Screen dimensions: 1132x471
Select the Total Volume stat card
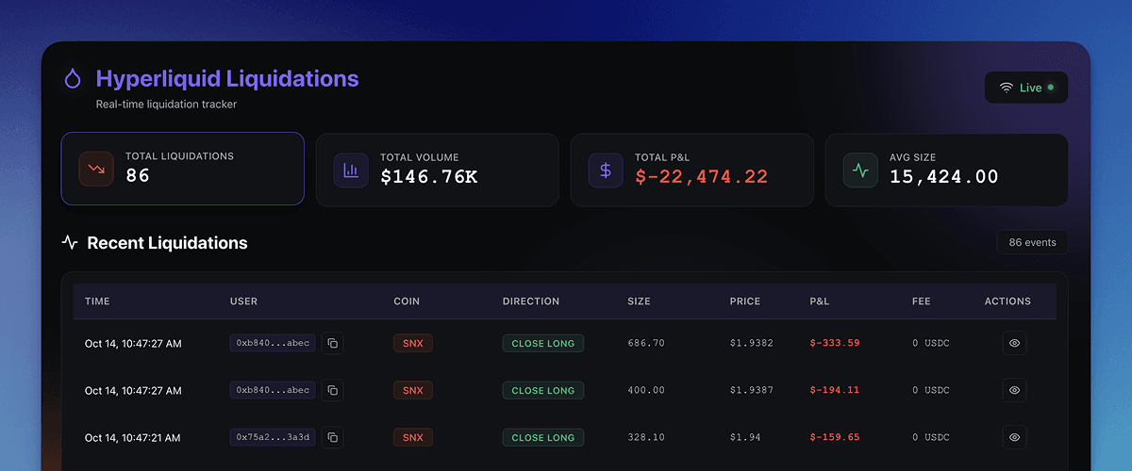click(x=438, y=169)
